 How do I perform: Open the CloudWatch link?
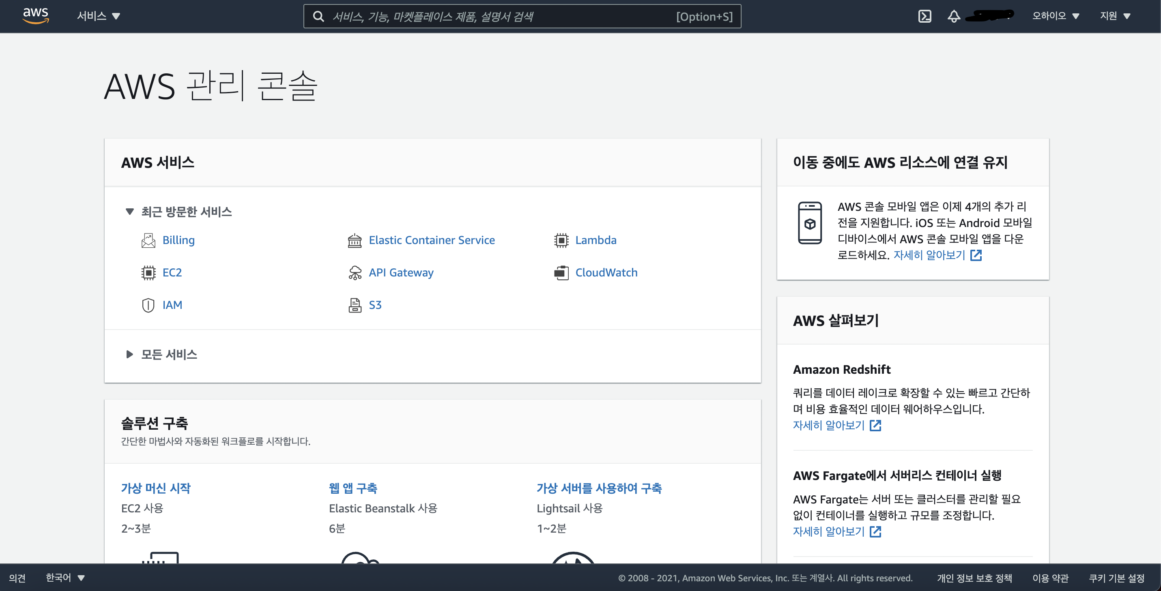[606, 273]
